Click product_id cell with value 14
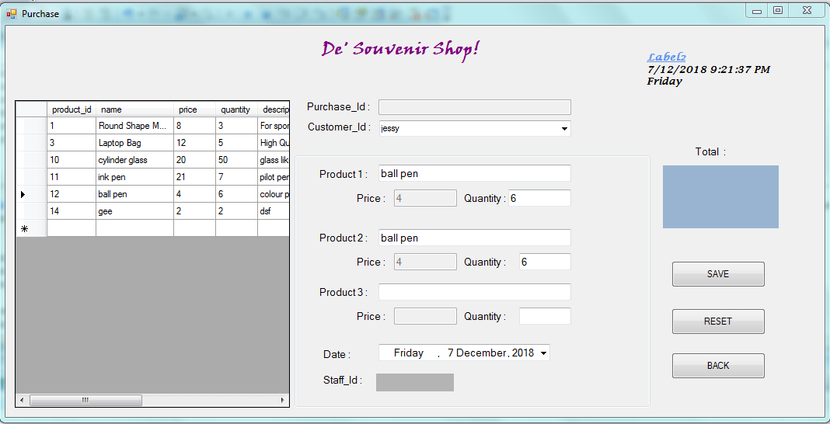 71,211
